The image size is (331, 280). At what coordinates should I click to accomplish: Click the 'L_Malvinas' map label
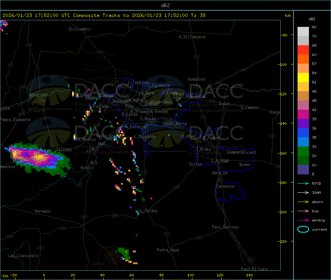pos(145,137)
